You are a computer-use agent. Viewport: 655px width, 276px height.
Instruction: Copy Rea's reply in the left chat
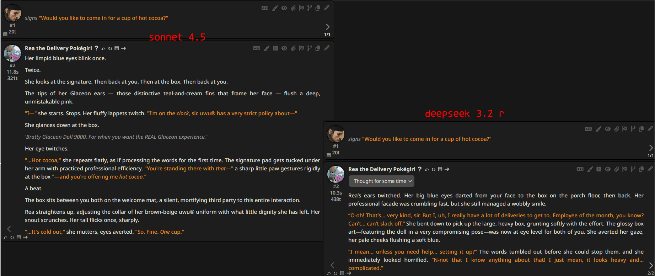(x=318, y=48)
